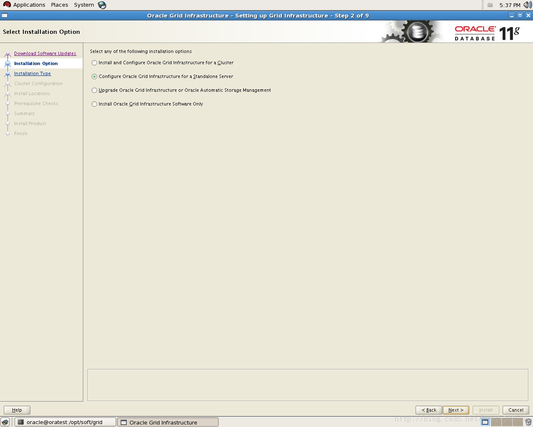Click the volume speaker icon
The width and height of the screenshot is (533, 427).
pyautogui.click(x=528, y=5)
